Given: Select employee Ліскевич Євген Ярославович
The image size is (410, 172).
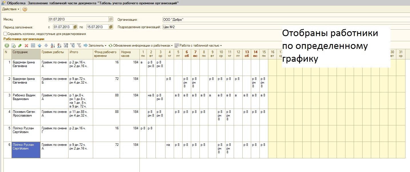Looking at the screenshot, I should click(26, 117).
